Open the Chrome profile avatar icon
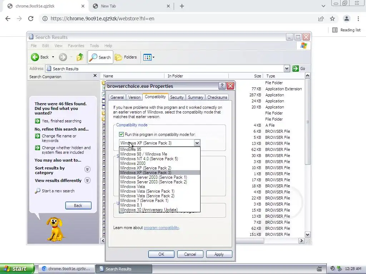The width and height of the screenshot is (366, 274). coord(347,19)
